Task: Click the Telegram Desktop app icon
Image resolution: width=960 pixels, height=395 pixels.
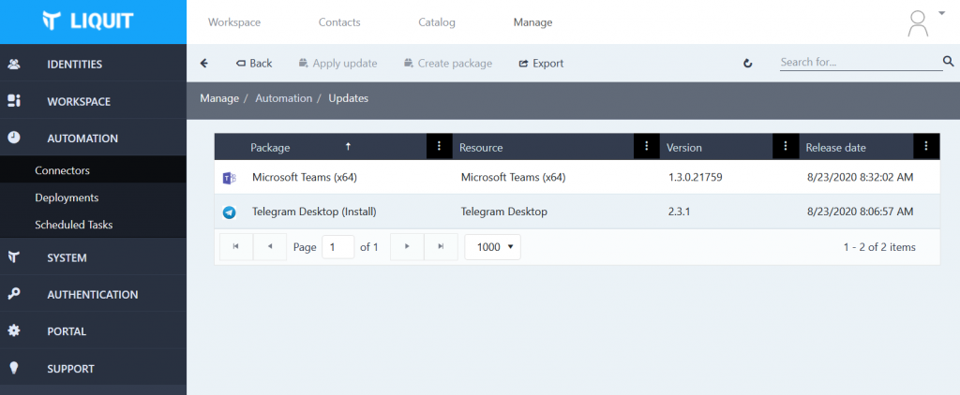Action: click(x=229, y=212)
